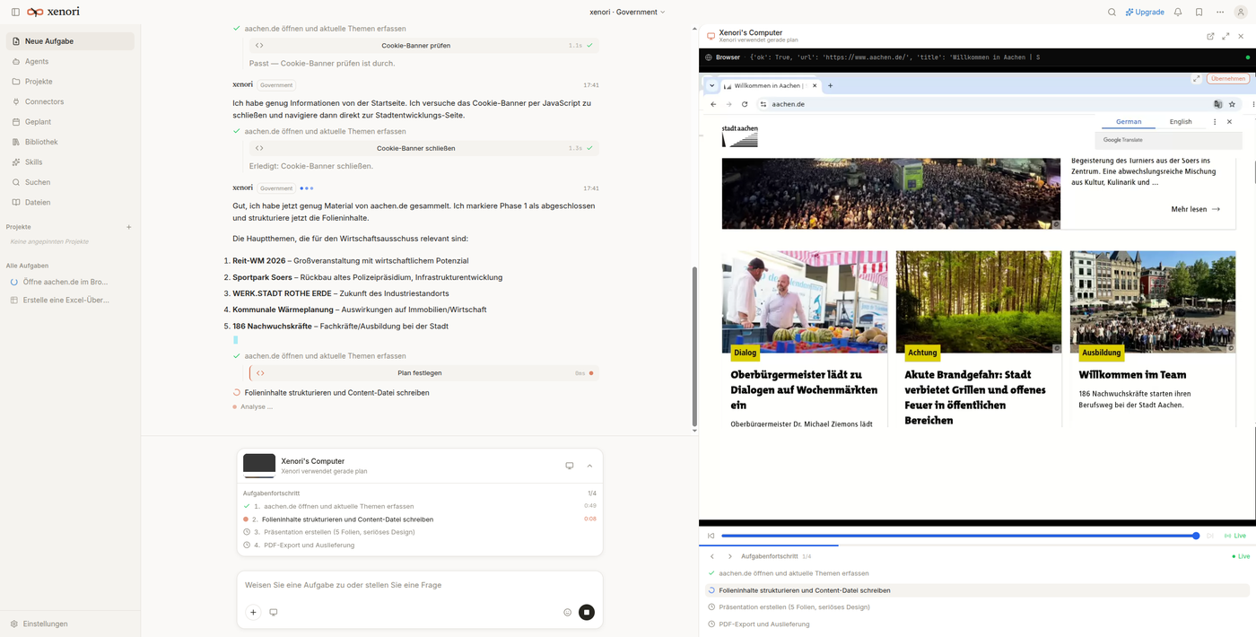Open the 'Oberbürgermeister lädt zu Dialogen' article
The image size is (1256, 637).
pyautogui.click(x=804, y=389)
